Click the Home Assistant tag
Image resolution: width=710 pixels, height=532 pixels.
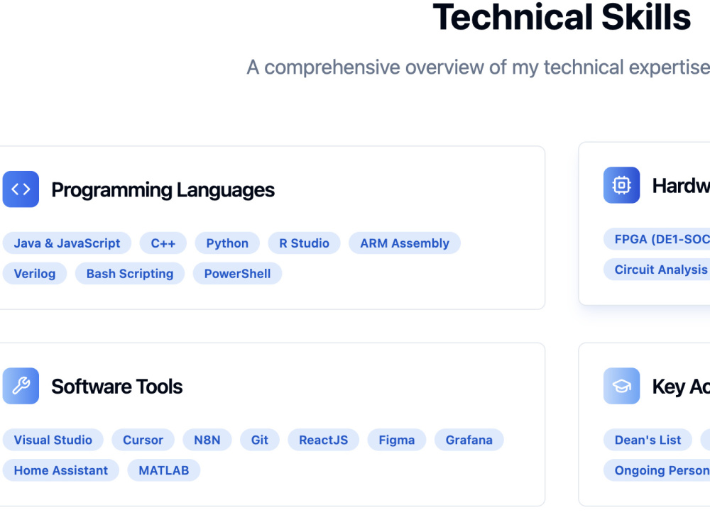tap(60, 470)
